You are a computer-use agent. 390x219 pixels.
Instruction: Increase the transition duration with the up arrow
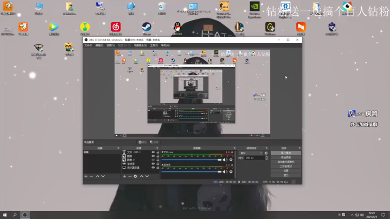click(267, 157)
